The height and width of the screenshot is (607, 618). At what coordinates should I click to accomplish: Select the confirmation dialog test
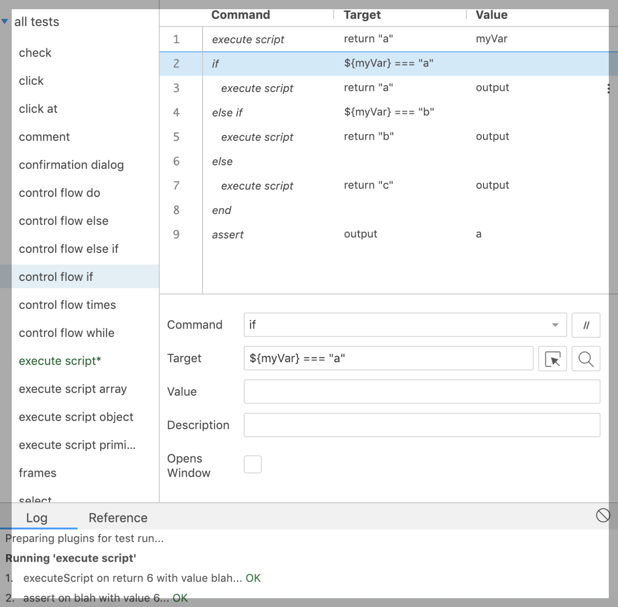coord(71,165)
